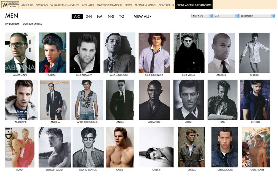Go to Lightbox Express
The height and width of the screenshot is (182, 278).
pos(32,24)
